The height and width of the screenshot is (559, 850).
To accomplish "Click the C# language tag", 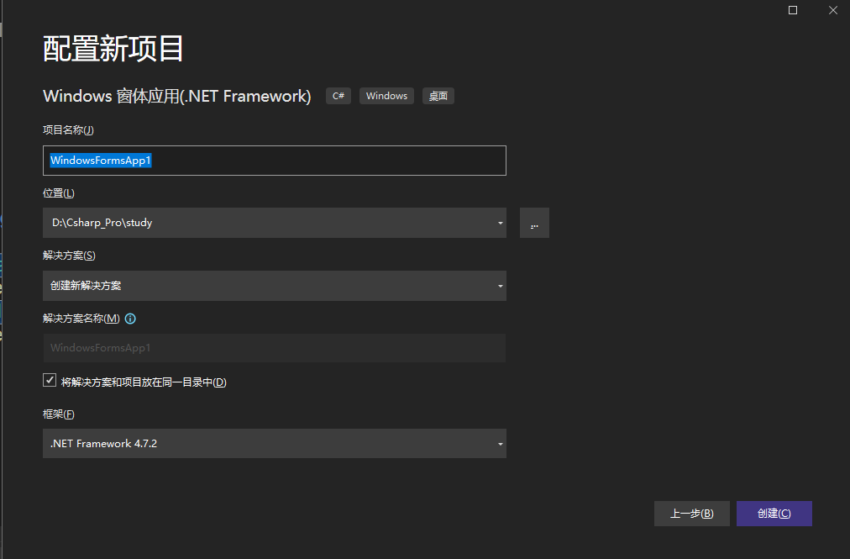I will (338, 96).
